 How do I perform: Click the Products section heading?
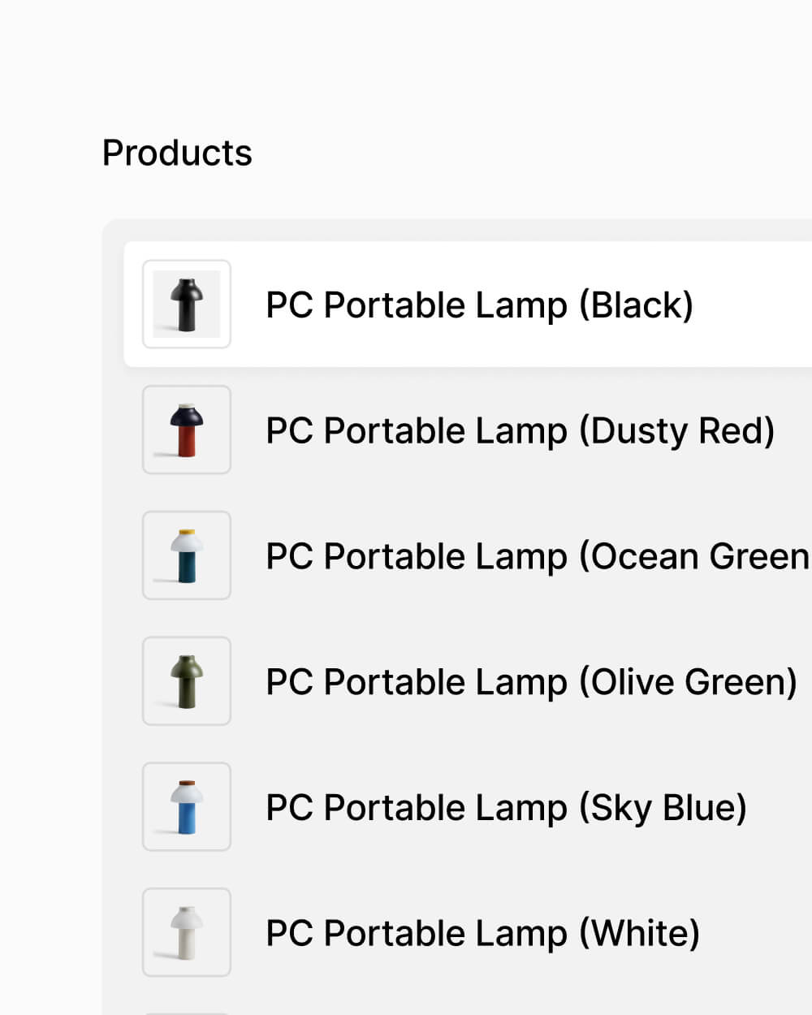tap(177, 153)
